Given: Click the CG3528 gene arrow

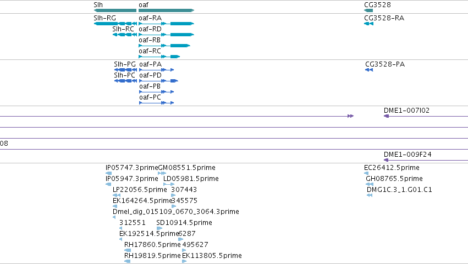Looking at the screenshot, I should 368,10.
